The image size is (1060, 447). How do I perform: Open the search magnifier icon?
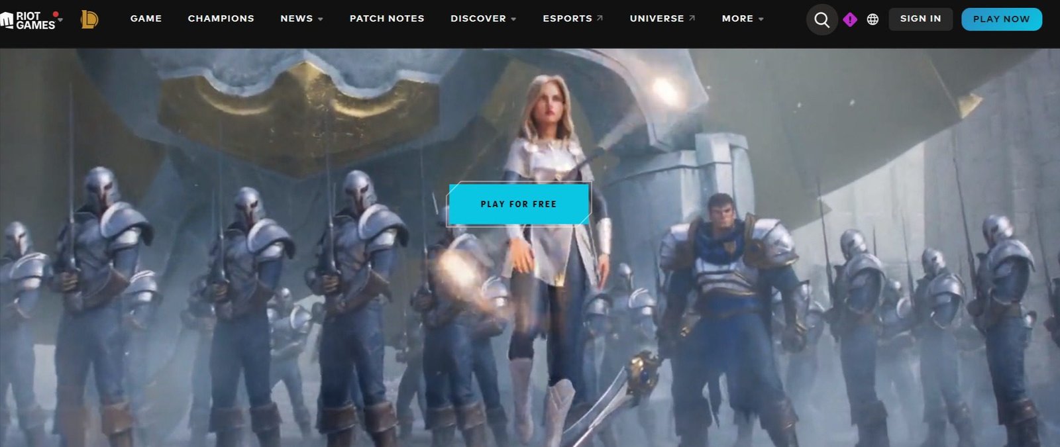pyautogui.click(x=821, y=19)
